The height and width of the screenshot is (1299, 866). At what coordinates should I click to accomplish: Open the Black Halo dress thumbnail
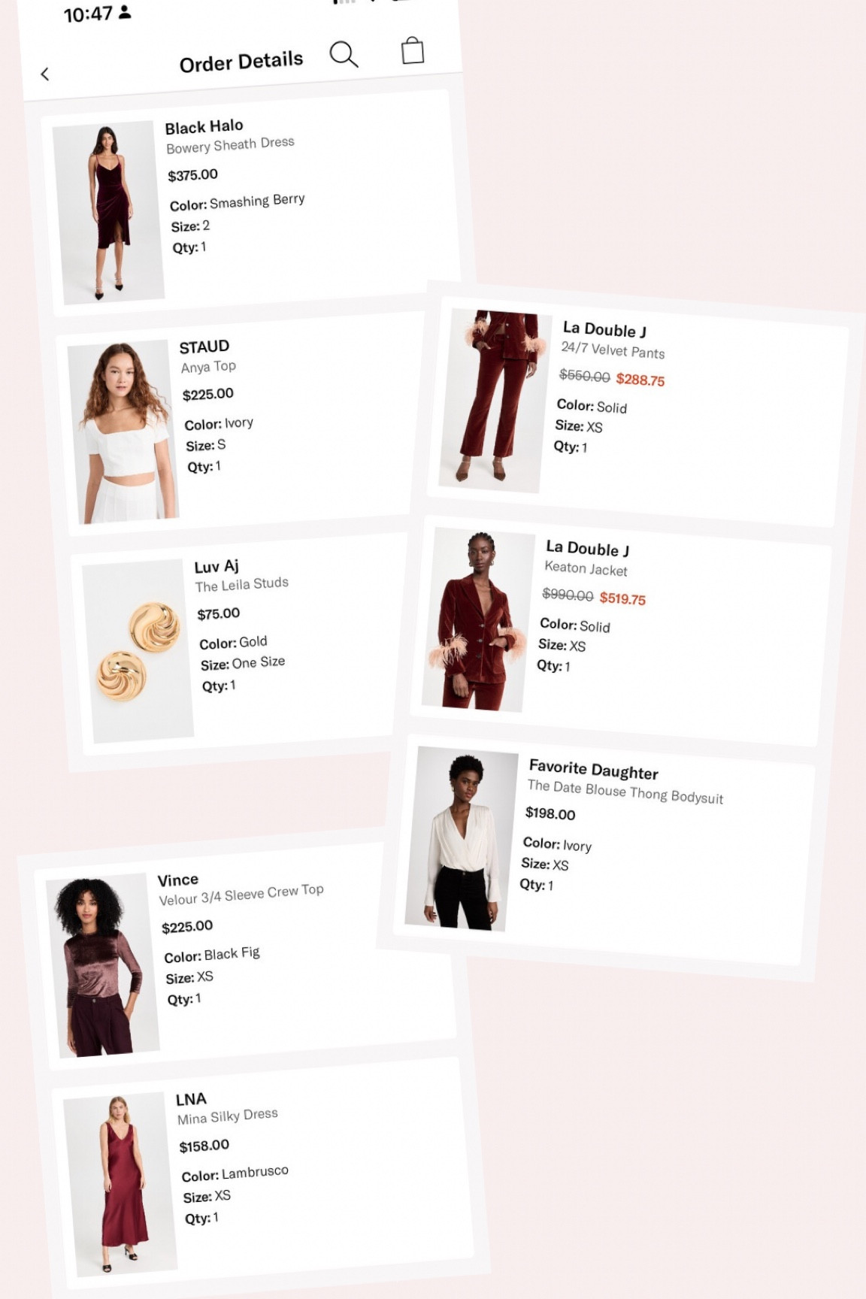(x=108, y=213)
